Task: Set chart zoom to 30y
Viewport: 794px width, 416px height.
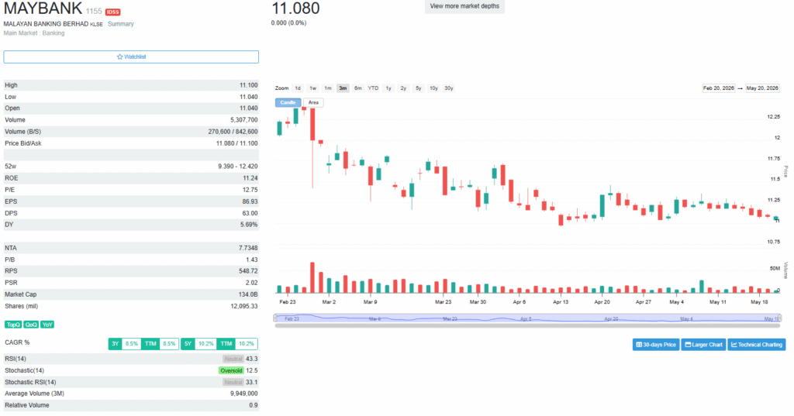Action: tap(449, 88)
